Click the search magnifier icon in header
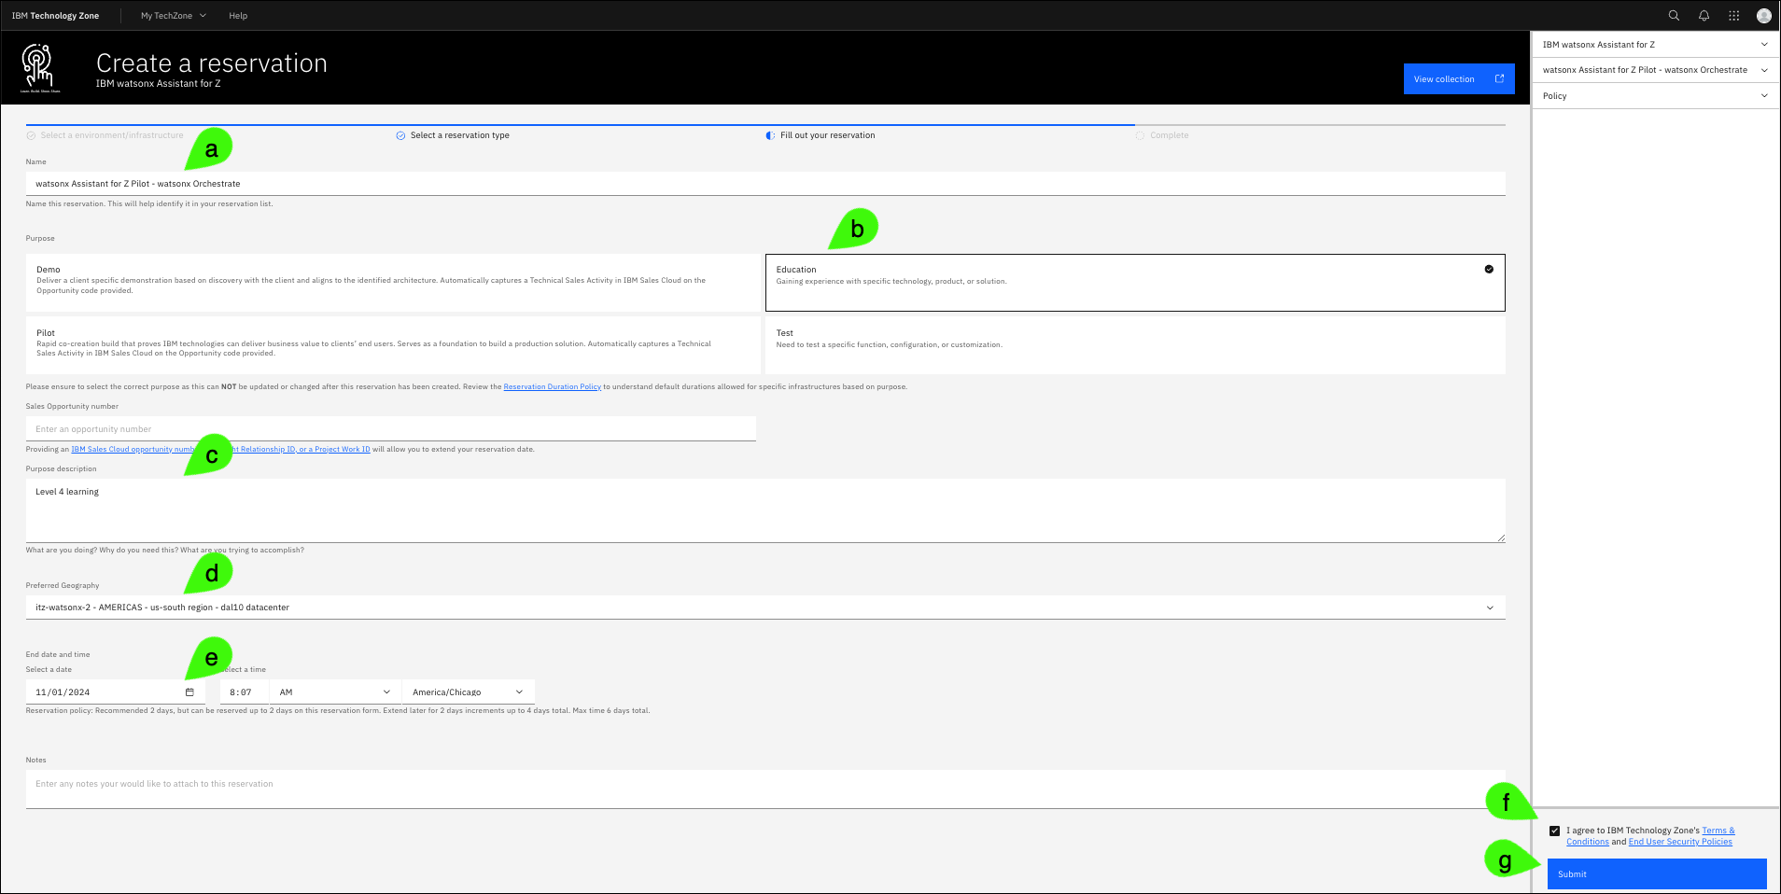1781x894 pixels. 1674,16
